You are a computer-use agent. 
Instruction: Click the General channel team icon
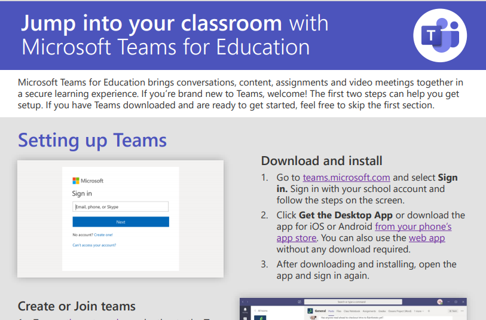pyautogui.click(x=310, y=311)
